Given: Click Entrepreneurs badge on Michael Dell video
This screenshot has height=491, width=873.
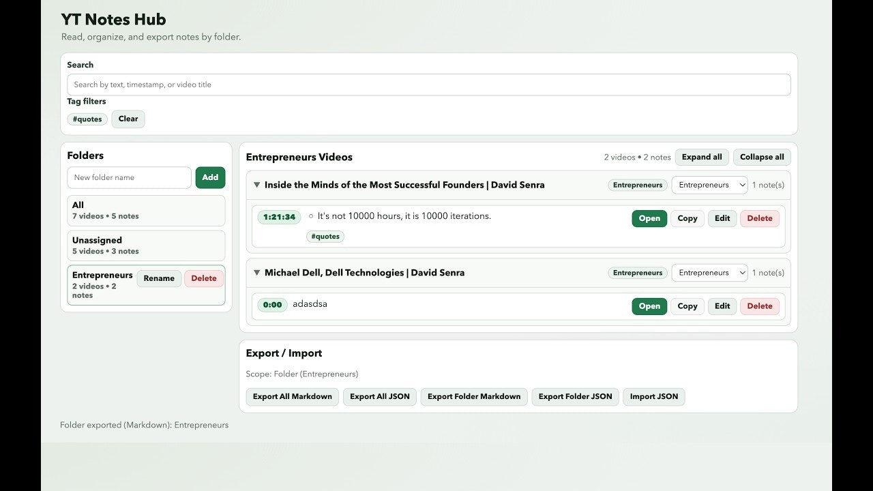Looking at the screenshot, I should [x=638, y=273].
